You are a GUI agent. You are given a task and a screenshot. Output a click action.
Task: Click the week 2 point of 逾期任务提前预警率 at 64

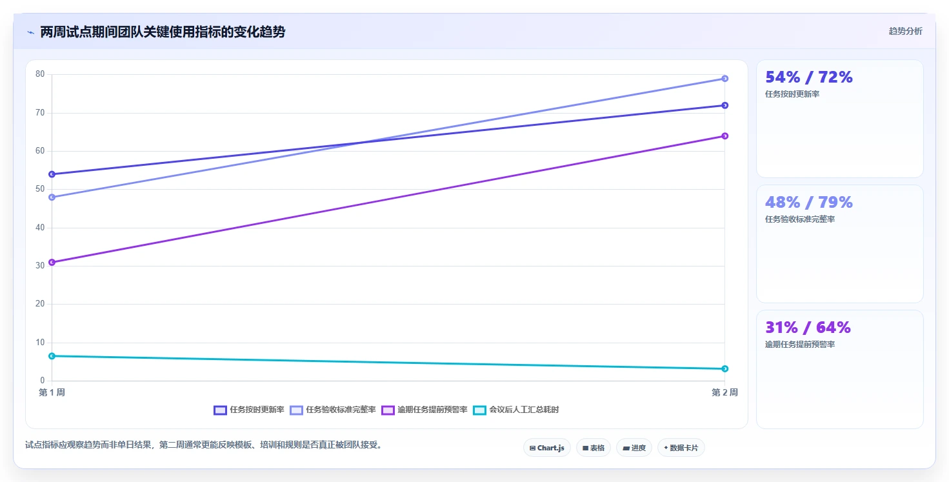[724, 136]
